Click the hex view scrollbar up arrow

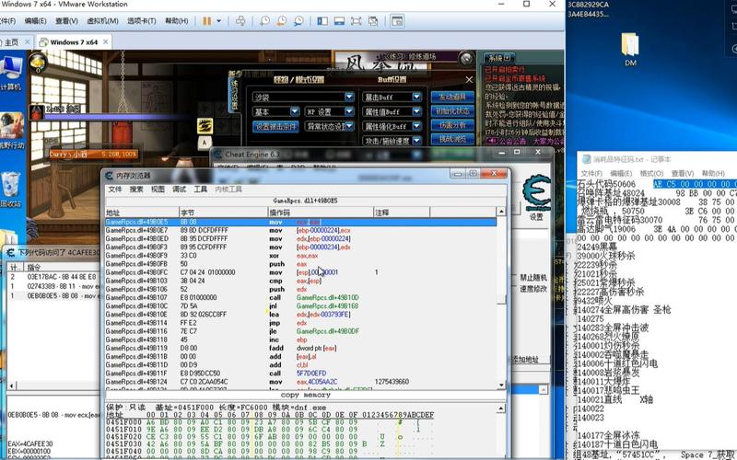[501, 408]
